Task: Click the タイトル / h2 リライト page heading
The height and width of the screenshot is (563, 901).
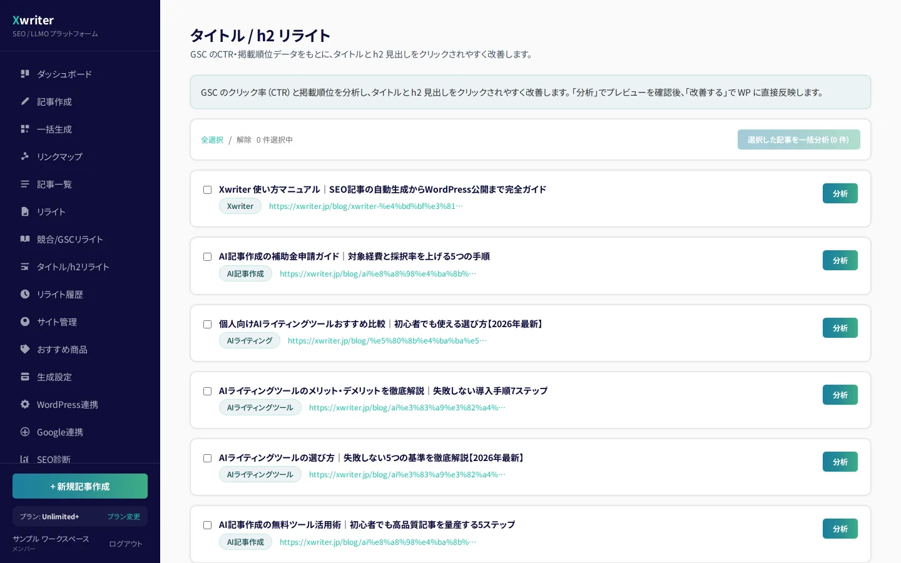Action: pyautogui.click(x=260, y=36)
